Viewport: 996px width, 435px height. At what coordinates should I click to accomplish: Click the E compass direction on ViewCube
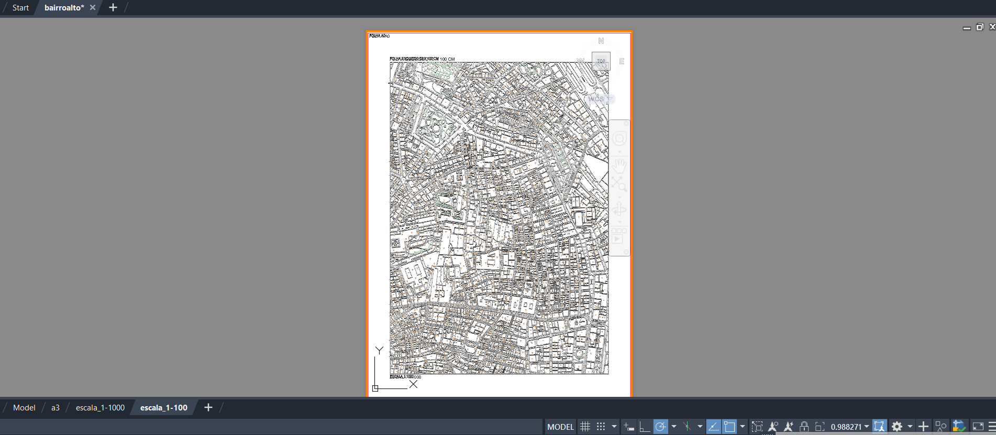pos(622,61)
